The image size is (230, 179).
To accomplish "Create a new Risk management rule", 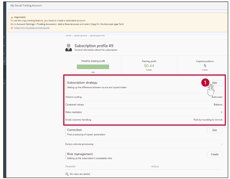I will pyautogui.click(x=214, y=154).
